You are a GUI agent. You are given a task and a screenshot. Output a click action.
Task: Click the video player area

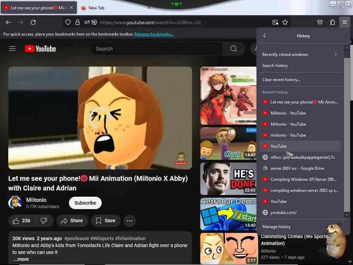[x=100, y=118]
